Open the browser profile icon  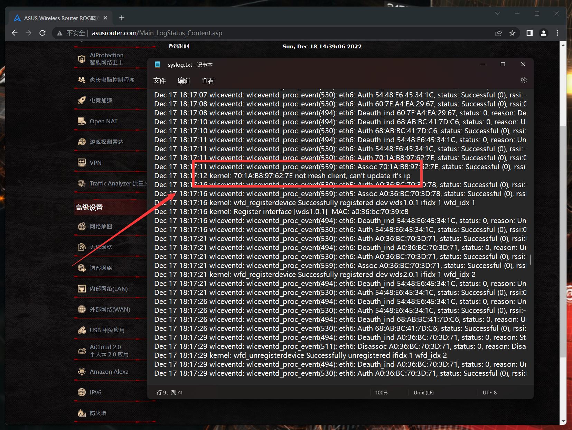pos(544,33)
